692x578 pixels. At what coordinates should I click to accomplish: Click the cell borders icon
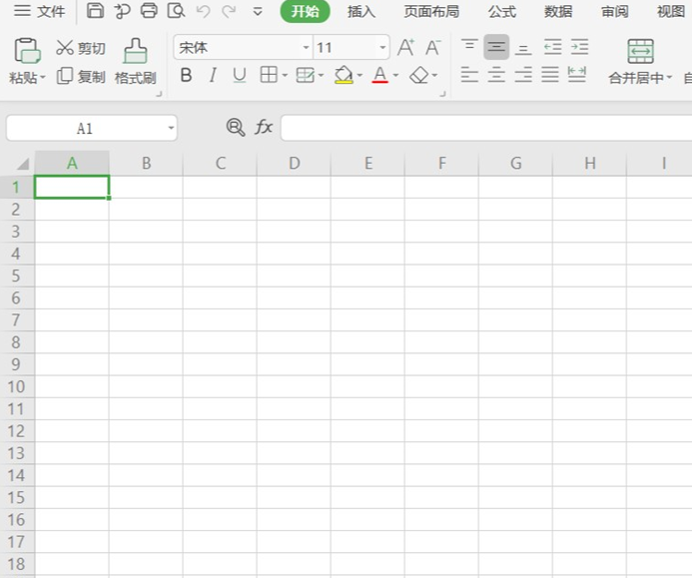coord(269,75)
